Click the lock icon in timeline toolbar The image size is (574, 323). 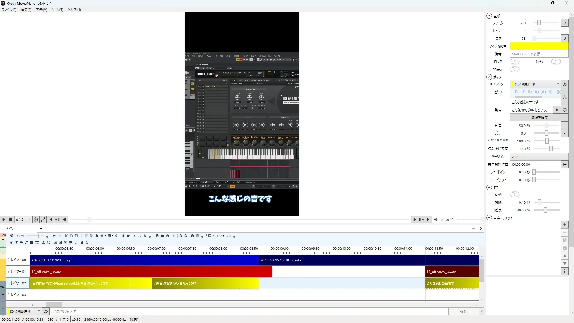click(x=97, y=236)
